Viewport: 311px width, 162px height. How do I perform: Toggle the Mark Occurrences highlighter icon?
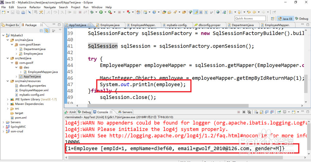click(x=196, y=12)
